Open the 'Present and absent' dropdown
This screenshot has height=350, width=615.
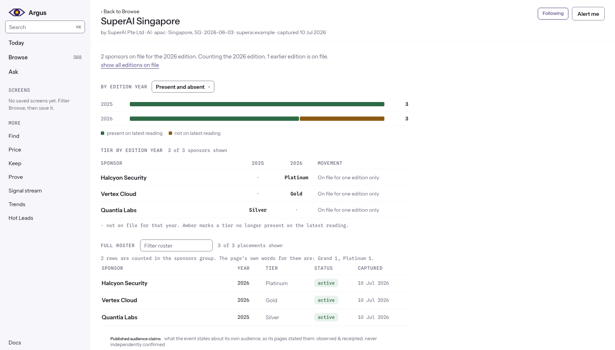(183, 87)
